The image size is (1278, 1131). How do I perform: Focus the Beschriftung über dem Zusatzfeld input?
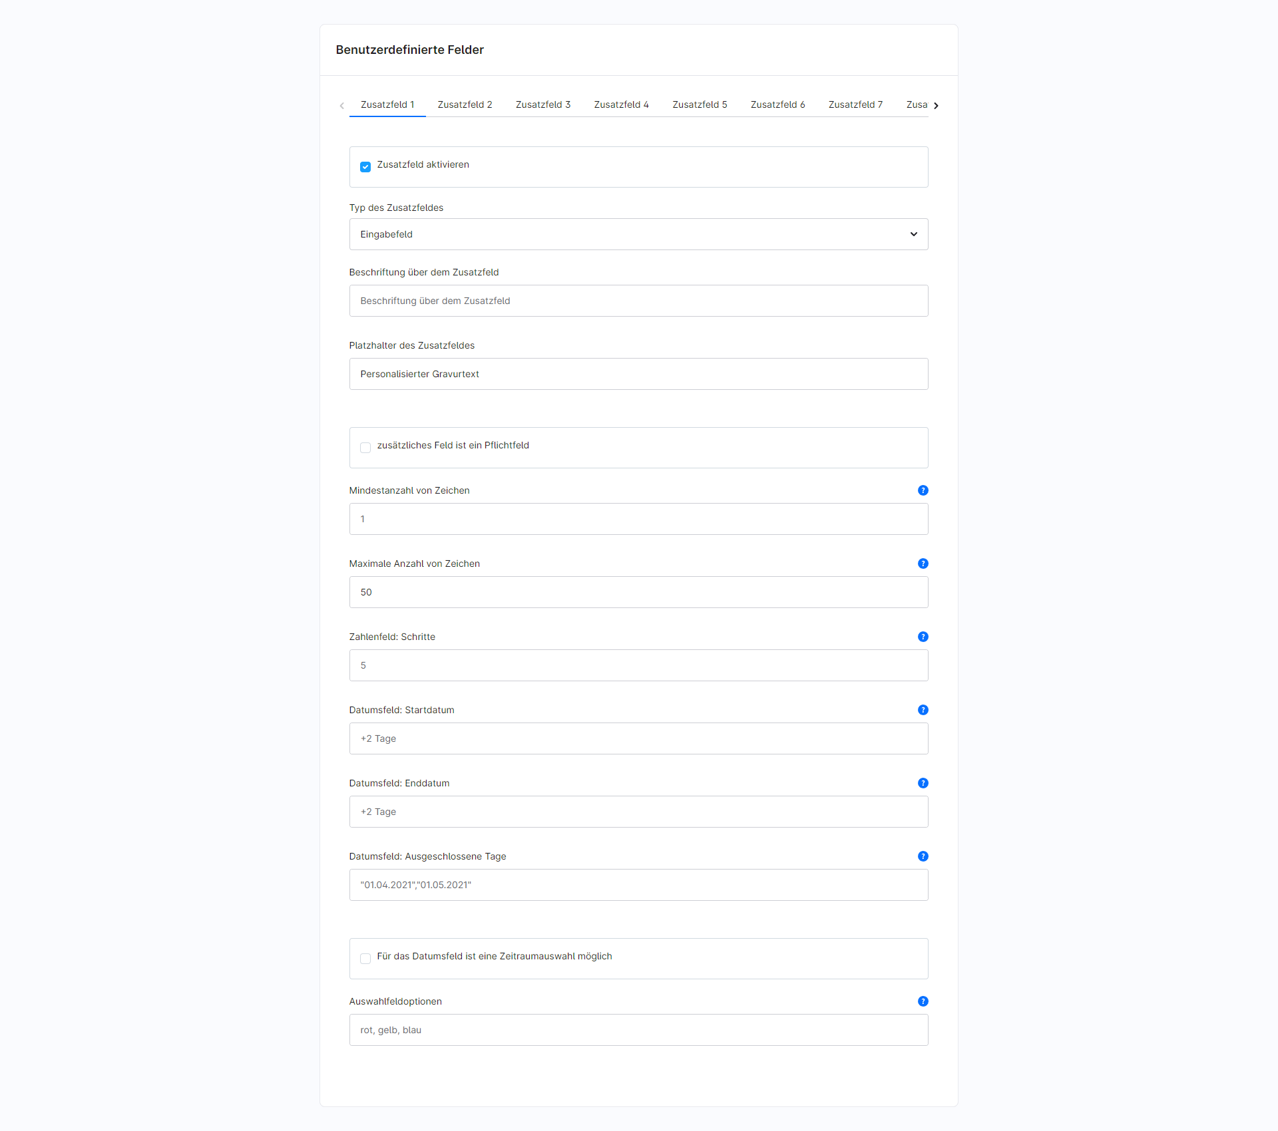(638, 301)
